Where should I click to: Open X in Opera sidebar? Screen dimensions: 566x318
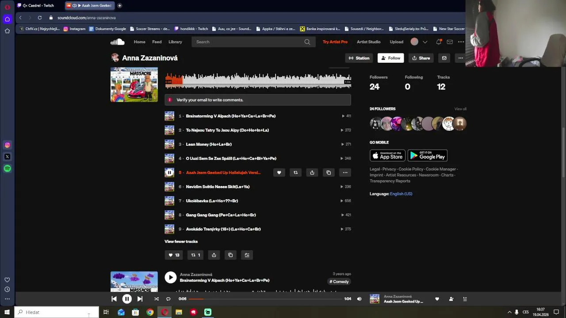coord(8,157)
